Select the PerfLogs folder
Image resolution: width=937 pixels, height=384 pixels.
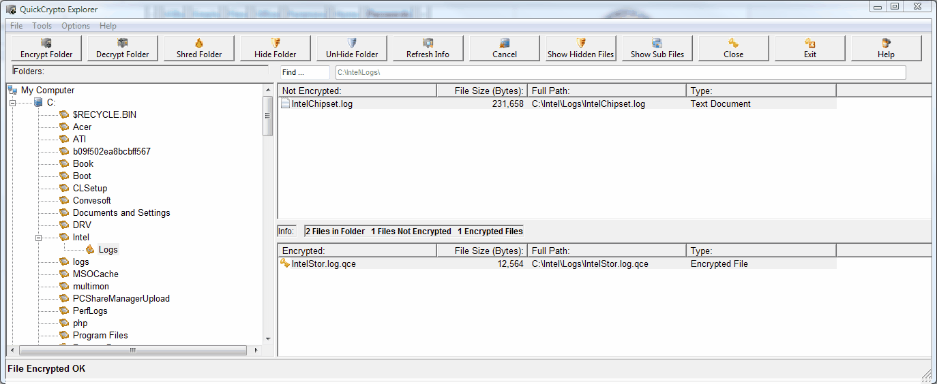point(90,310)
